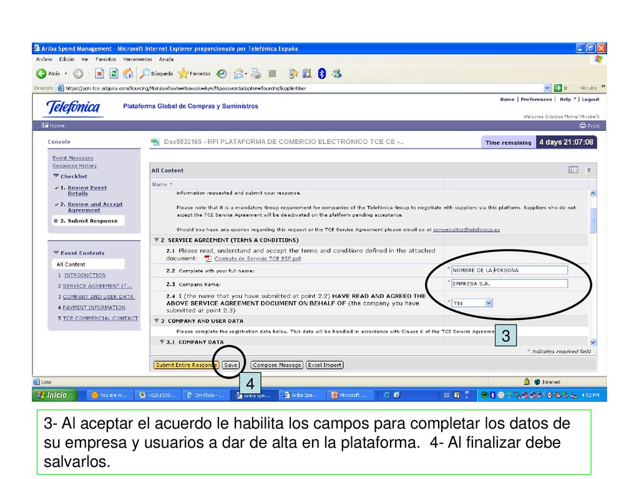The width and height of the screenshot is (639, 479).
Task: Open the Contrato de Servicio TCE ESP.pdf link
Action: coord(258,258)
